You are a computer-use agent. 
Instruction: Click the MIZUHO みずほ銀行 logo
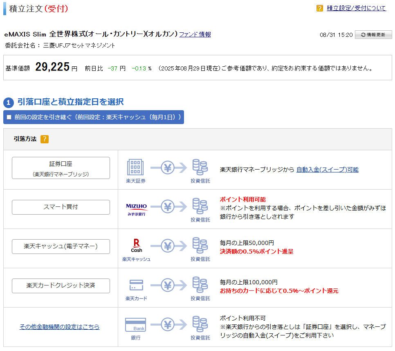(x=136, y=209)
